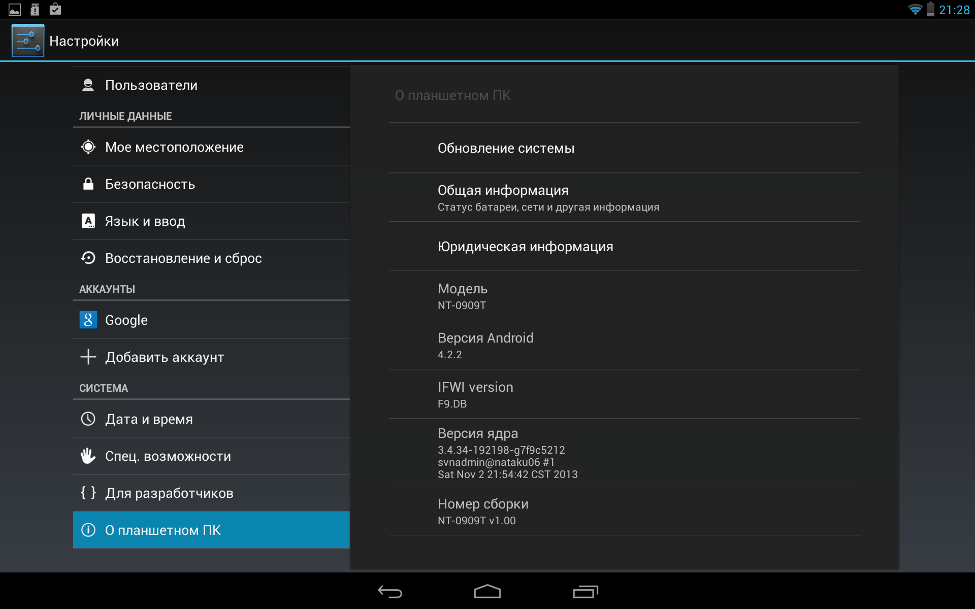Tap the Google account icon
Screen dimensions: 975x609
(88, 320)
